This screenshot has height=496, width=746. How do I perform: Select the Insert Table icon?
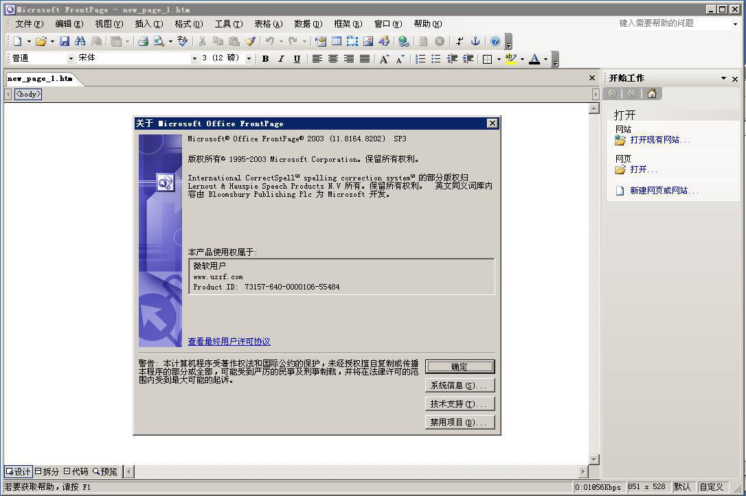click(x=337, y=41)
